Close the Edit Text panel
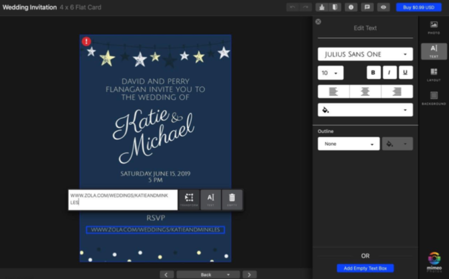This screenshot has height=279, width=449. (x=318, y=22)
